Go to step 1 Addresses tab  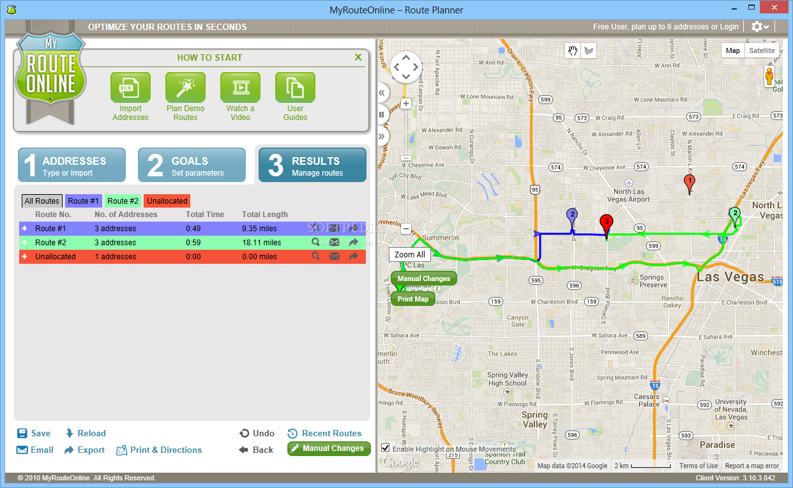click(72, 165)
